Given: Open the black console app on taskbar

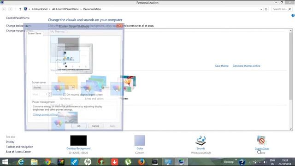Looking at the screenshot, I should [x=155, y=162].
